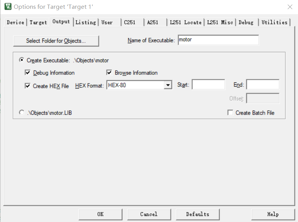Open the Listing tab
Viewport: 298px width, 222px height.
click(86, 22)
